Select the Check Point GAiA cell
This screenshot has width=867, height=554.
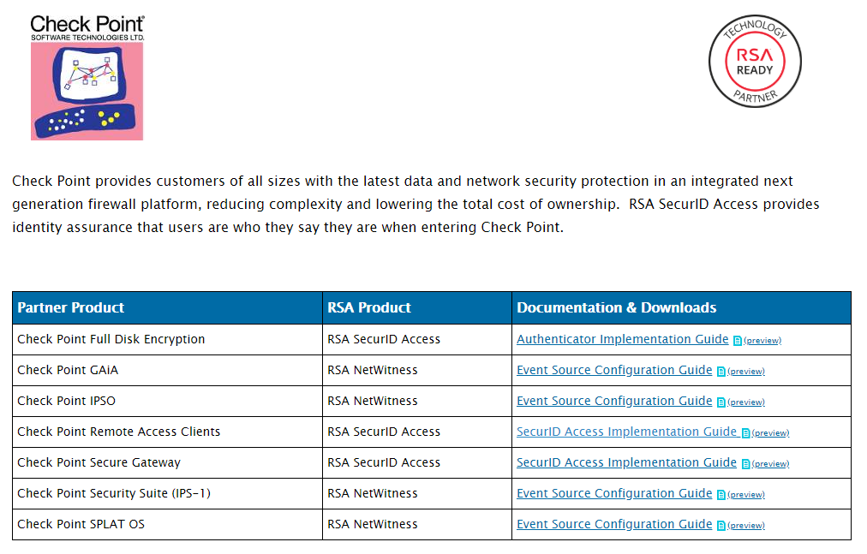click(168, 371)
